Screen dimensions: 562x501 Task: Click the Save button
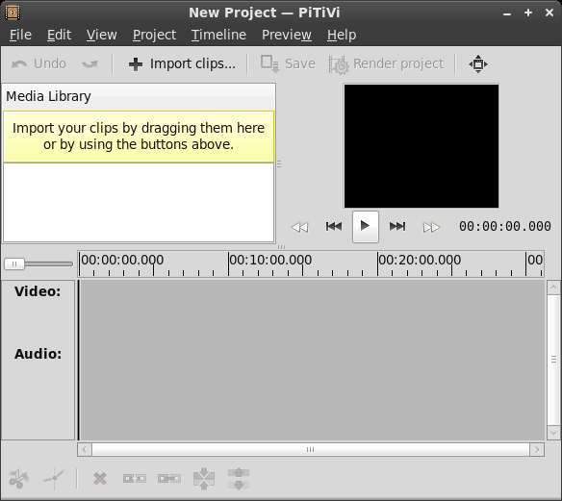[x=288, y=64]
